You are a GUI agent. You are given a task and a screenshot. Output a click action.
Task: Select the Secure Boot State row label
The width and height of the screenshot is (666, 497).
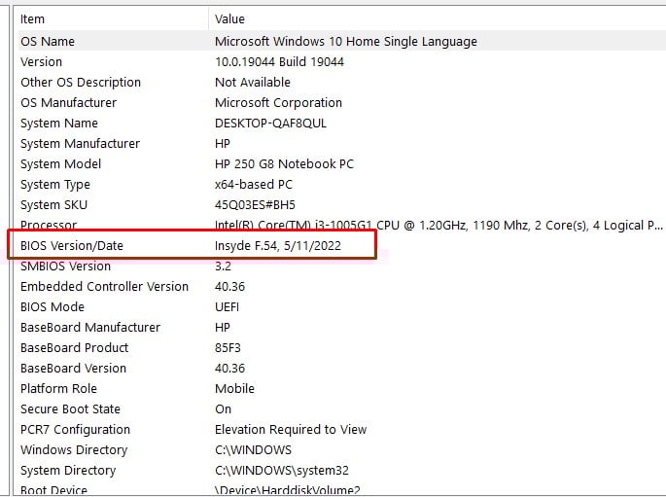tap(70, 408)
